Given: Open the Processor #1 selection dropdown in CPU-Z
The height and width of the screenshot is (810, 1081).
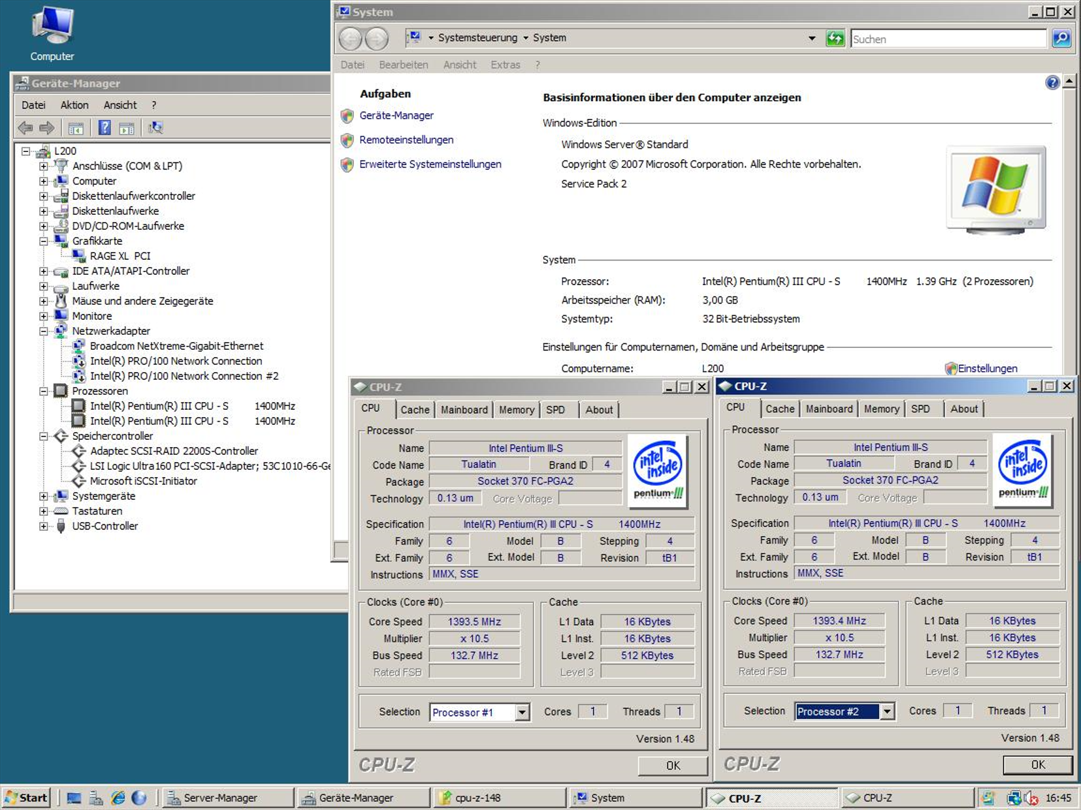Looking at the screenshot, I should [522, 712].
